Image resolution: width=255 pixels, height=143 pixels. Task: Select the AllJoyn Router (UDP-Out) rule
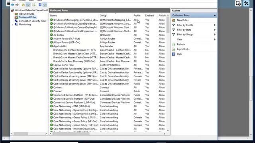108,43
